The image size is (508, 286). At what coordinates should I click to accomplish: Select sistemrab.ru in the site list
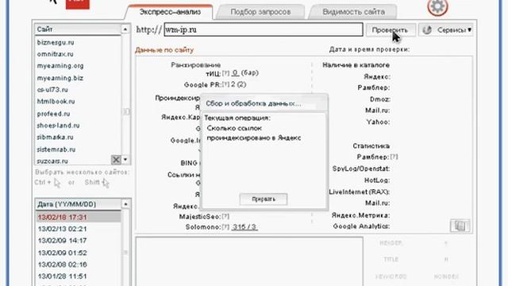[56, 149]
